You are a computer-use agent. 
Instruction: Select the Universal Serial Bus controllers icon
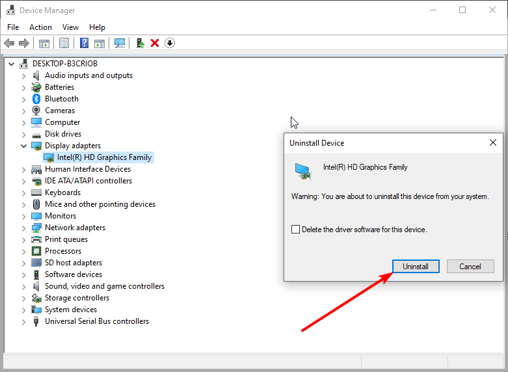(x=36, y=321)
